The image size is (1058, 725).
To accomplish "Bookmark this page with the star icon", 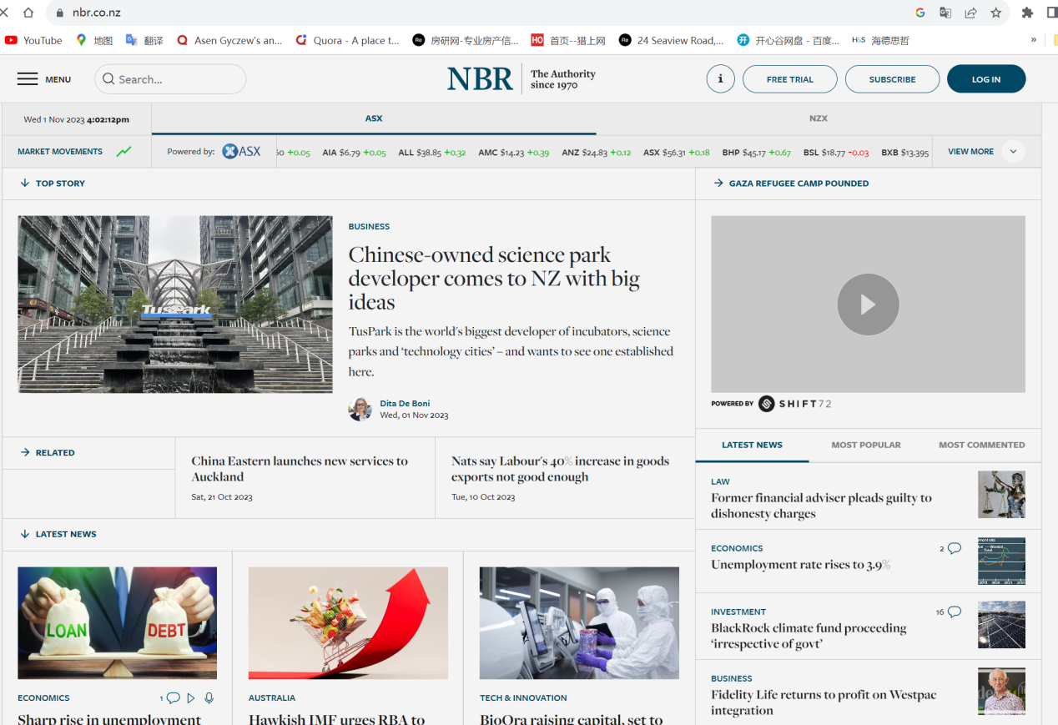I will (x=995, y=13).
